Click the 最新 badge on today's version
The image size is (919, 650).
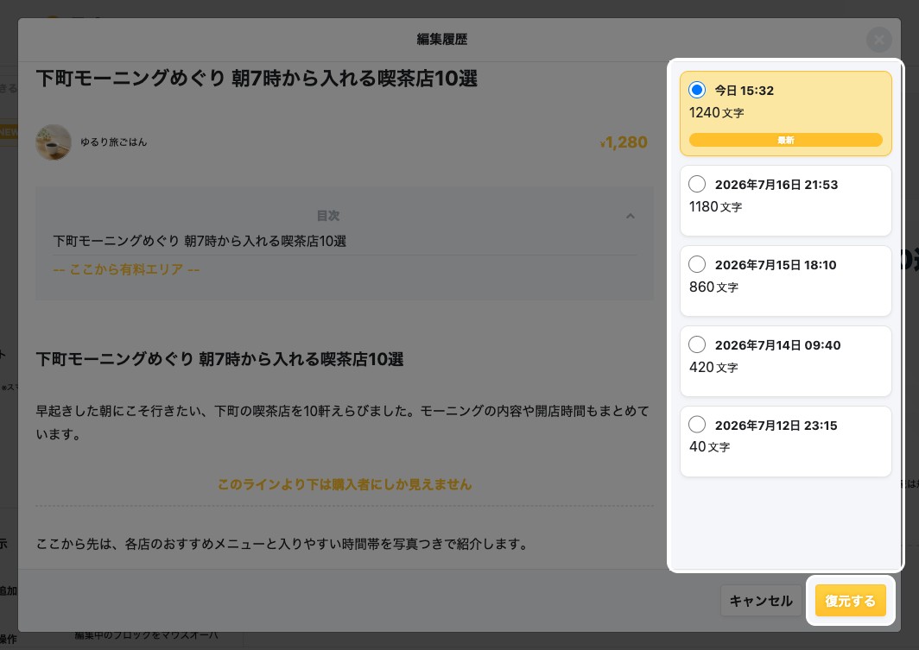pyautogui.click(x=785, y=140)
